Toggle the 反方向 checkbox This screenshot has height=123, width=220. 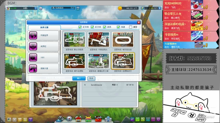click(x=92, y=27)
